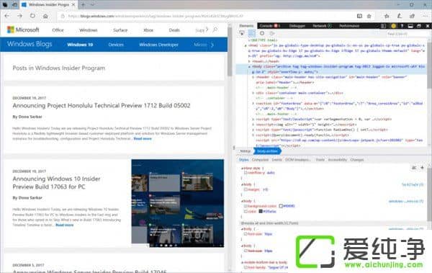Click the Windows Blogs title

pos(30,44)
